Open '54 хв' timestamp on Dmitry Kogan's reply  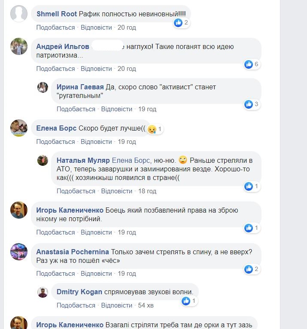point(146,305)
